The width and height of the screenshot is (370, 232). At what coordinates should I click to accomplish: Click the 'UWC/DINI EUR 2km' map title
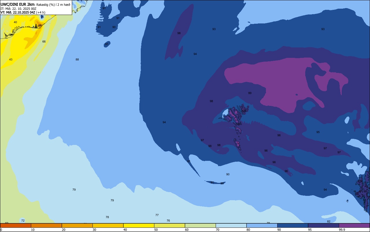[x=18, y=4]
